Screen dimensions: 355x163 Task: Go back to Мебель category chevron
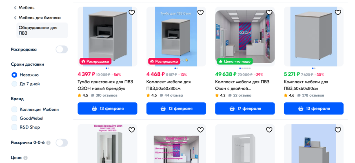coord(15,8)
